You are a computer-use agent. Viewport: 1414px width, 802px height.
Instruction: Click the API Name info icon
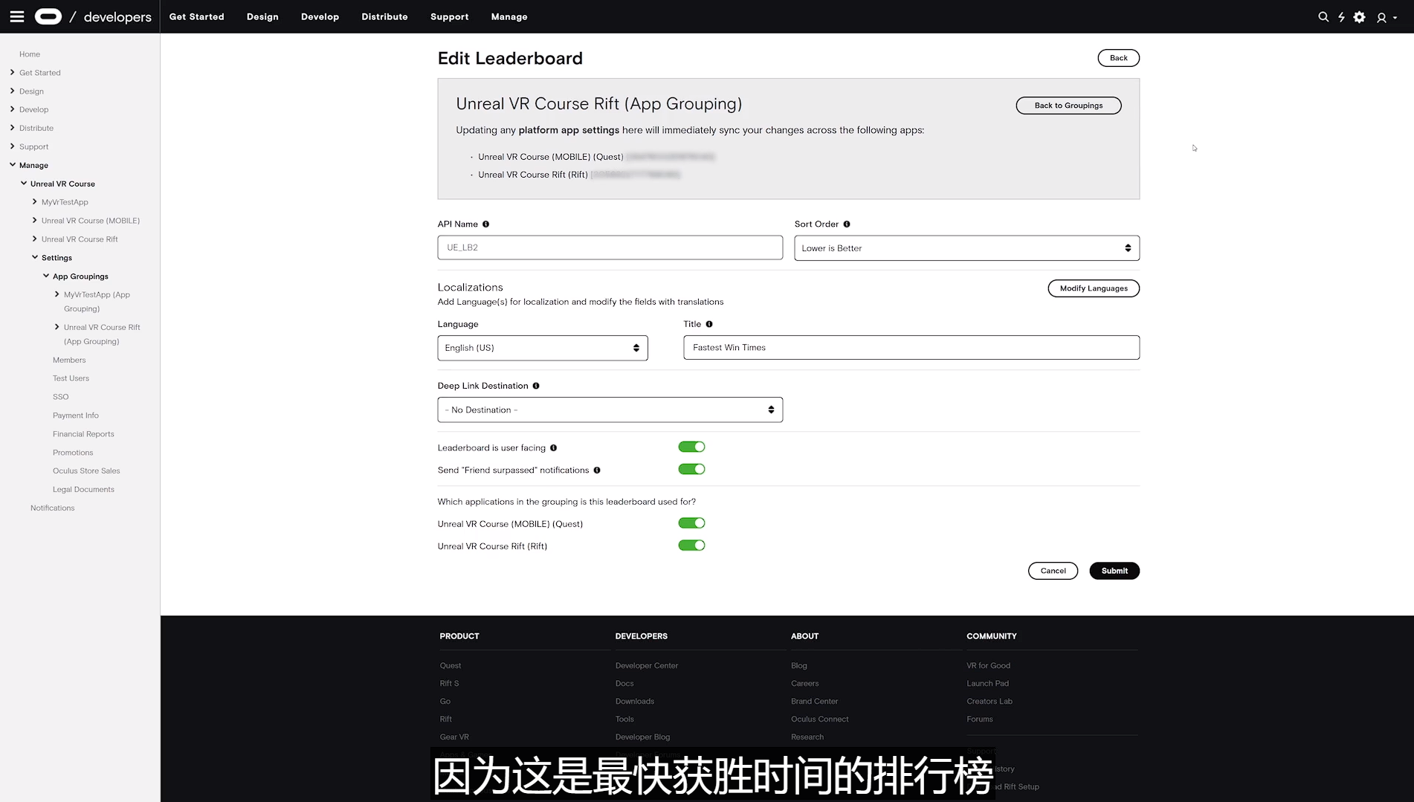coord(485,224)
